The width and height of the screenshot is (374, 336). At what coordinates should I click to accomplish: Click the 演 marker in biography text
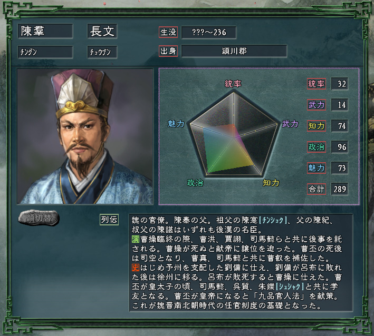point(136,239)
